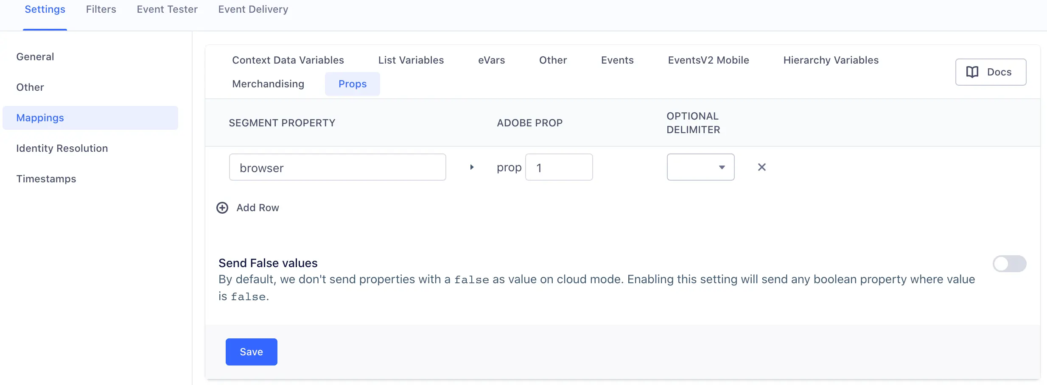The width and height of the screenshot is (1047, 385).
Task: Select the Settings tab
Action: 45,9
